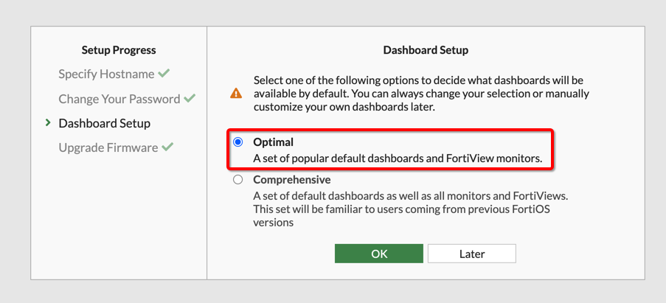Go to the Change Your Password step
The width and height of the screenshot is (666, 303).
pos(119,99)
